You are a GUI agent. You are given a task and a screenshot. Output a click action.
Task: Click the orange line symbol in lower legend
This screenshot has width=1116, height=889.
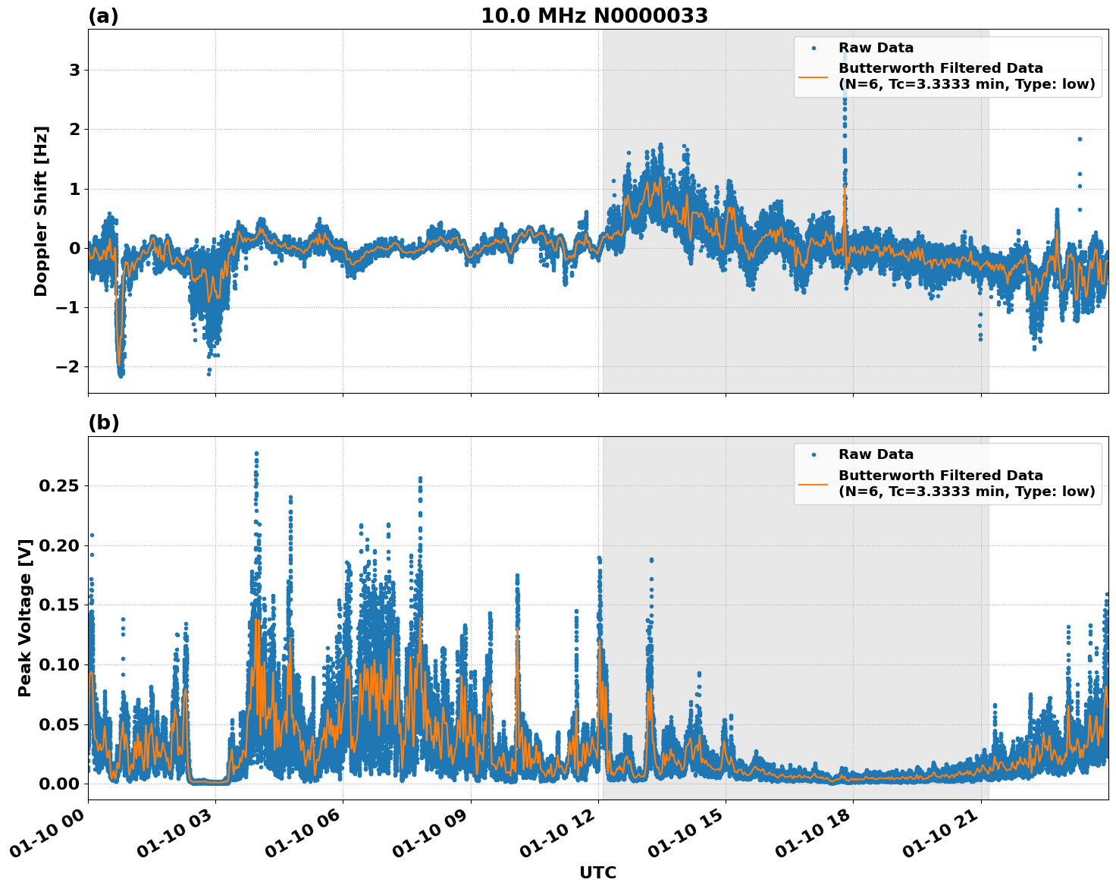coord(814,483)
